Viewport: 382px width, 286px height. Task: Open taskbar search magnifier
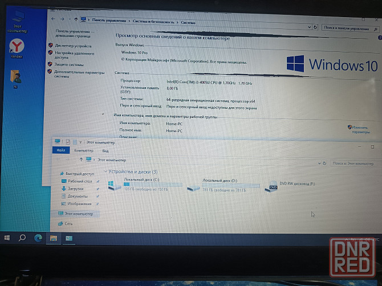[23, 238]
